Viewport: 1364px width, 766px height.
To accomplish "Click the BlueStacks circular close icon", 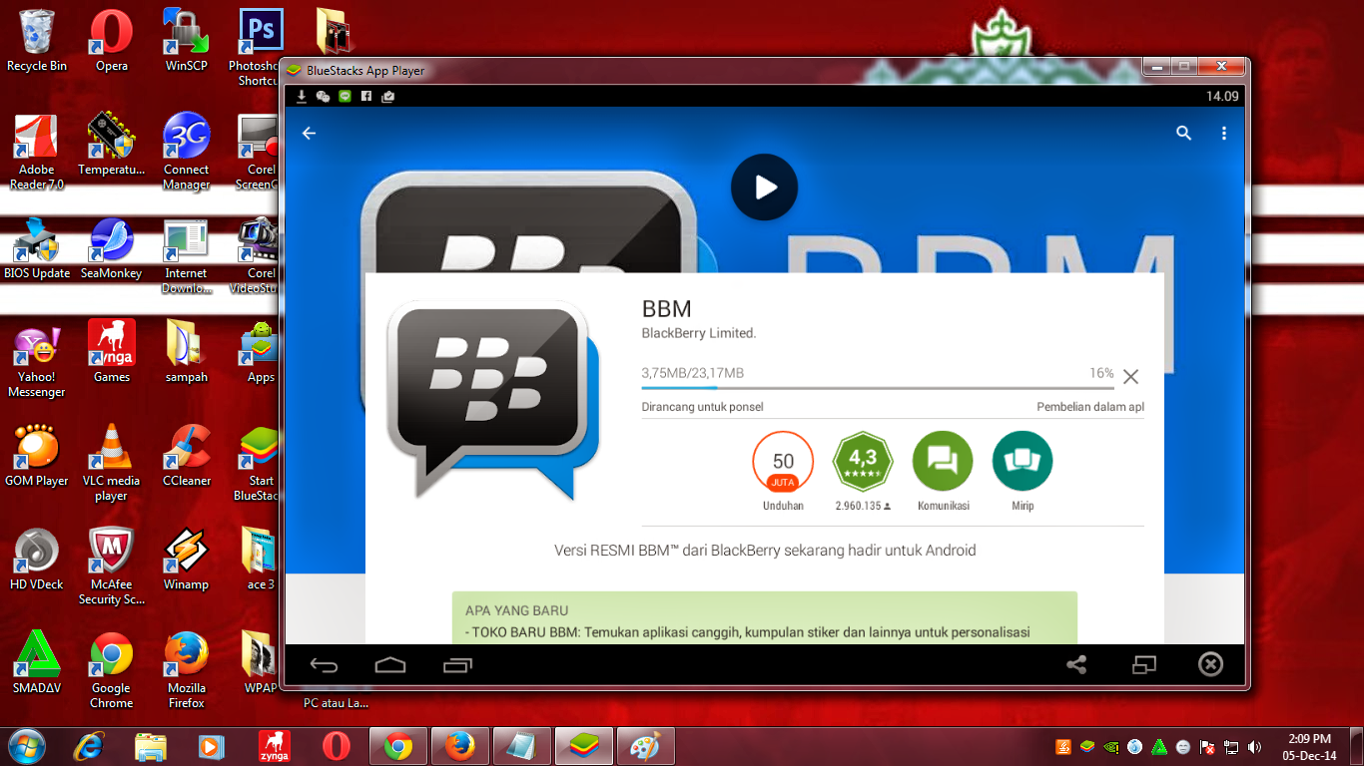I will click(1210, 664).
